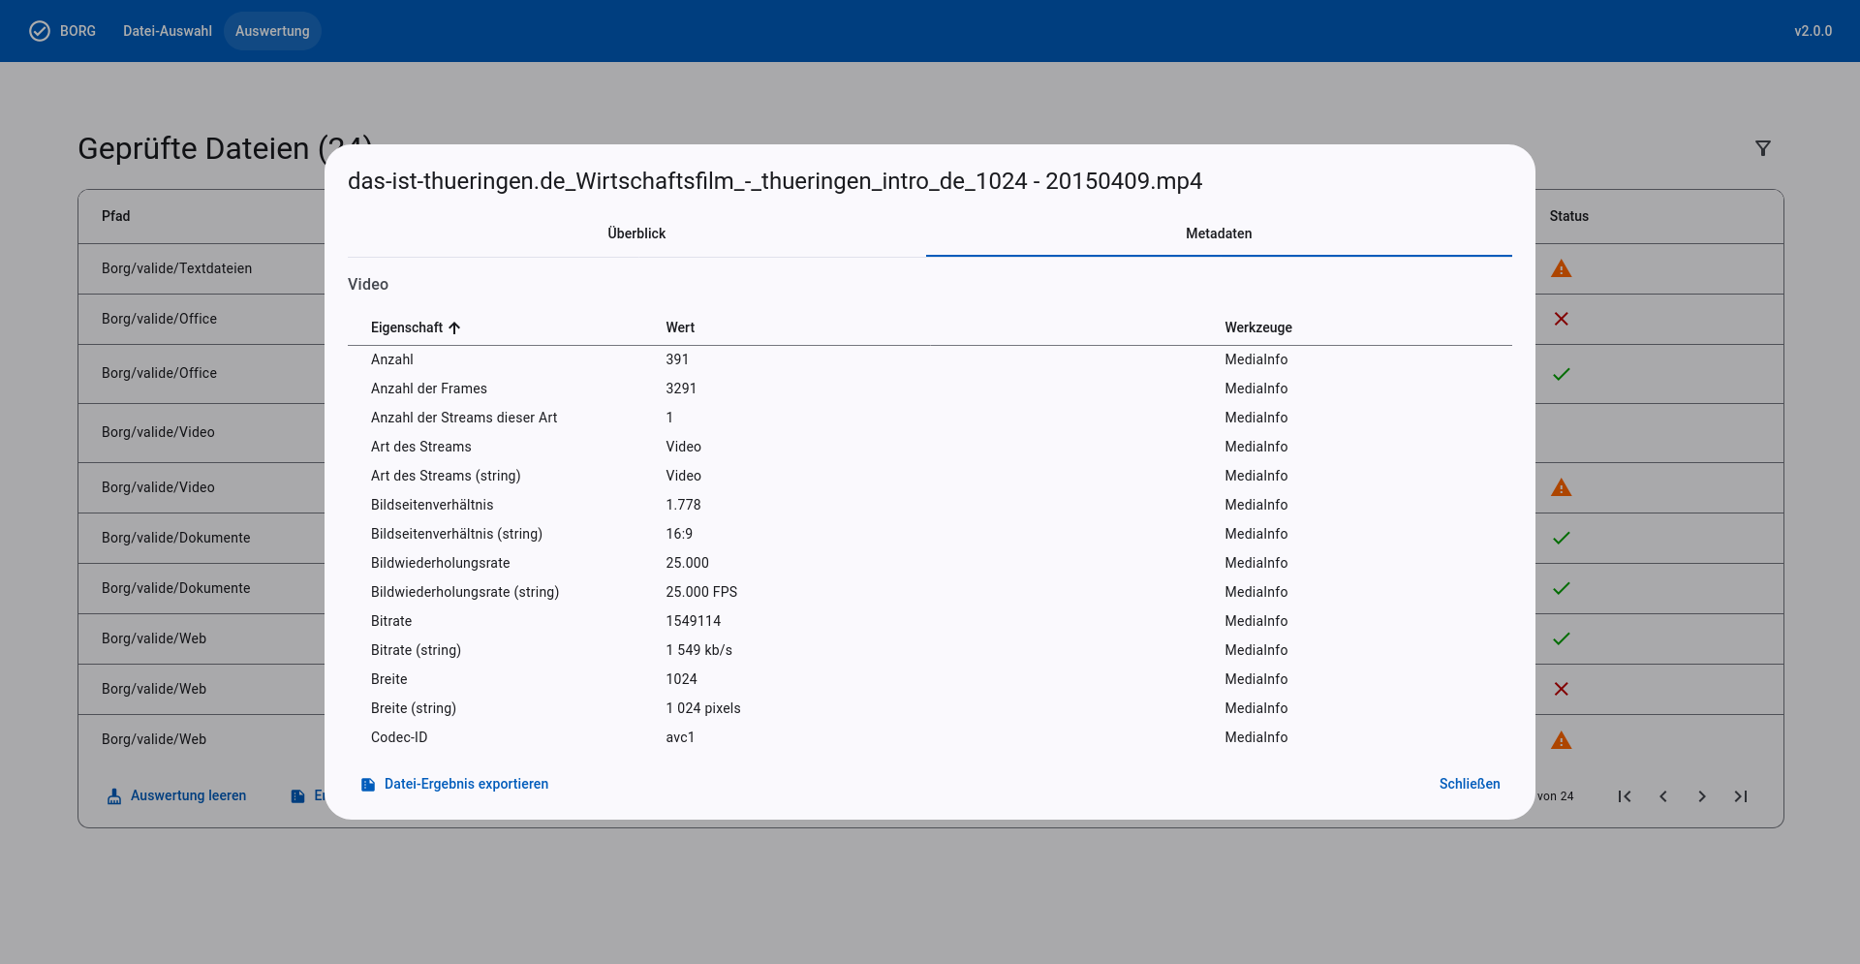This screenshot has height=964, width=1860.
Task: Click the Wert column header
Action: click(x=680, y=327)
